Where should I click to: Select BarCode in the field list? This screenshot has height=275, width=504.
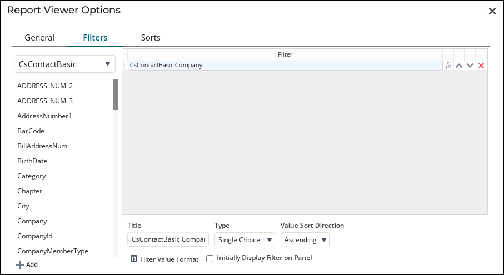[31, 131]
